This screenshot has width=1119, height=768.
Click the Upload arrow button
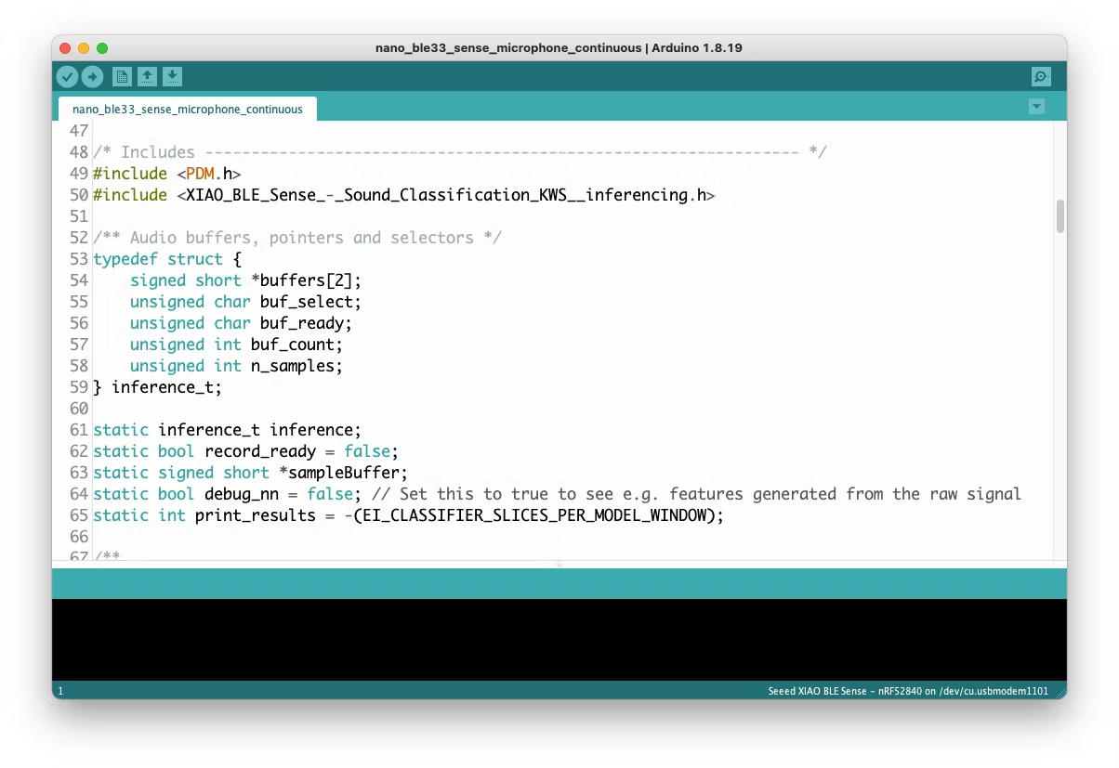[92, 77]
